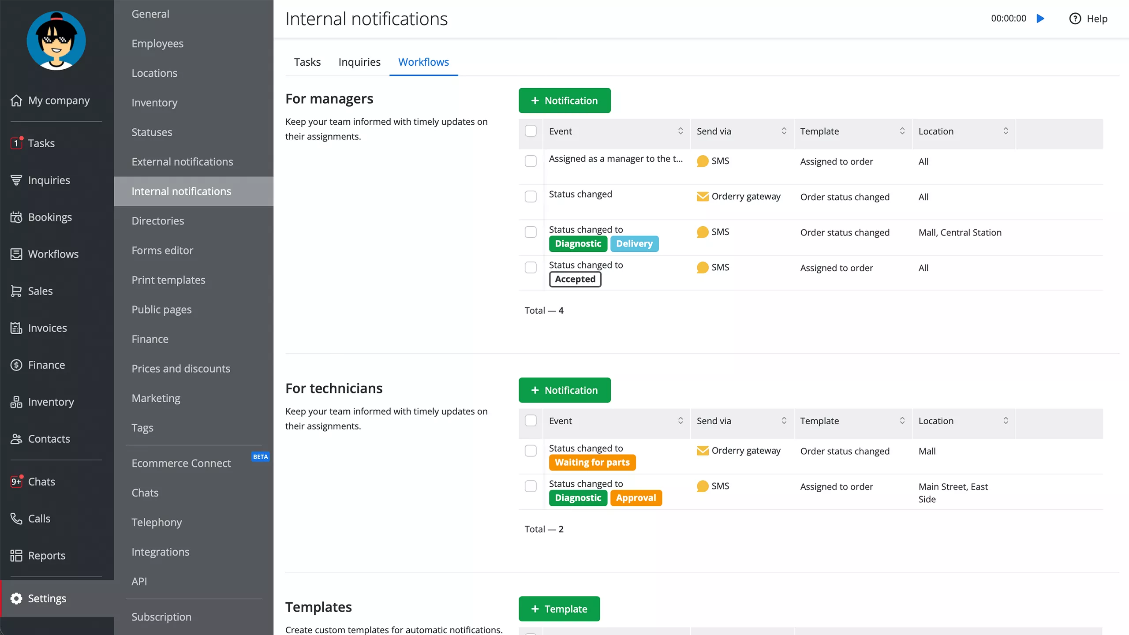Screen dimensions: 1129x635
Task: Click the Calls phone icon
Action: pos(16,519)
